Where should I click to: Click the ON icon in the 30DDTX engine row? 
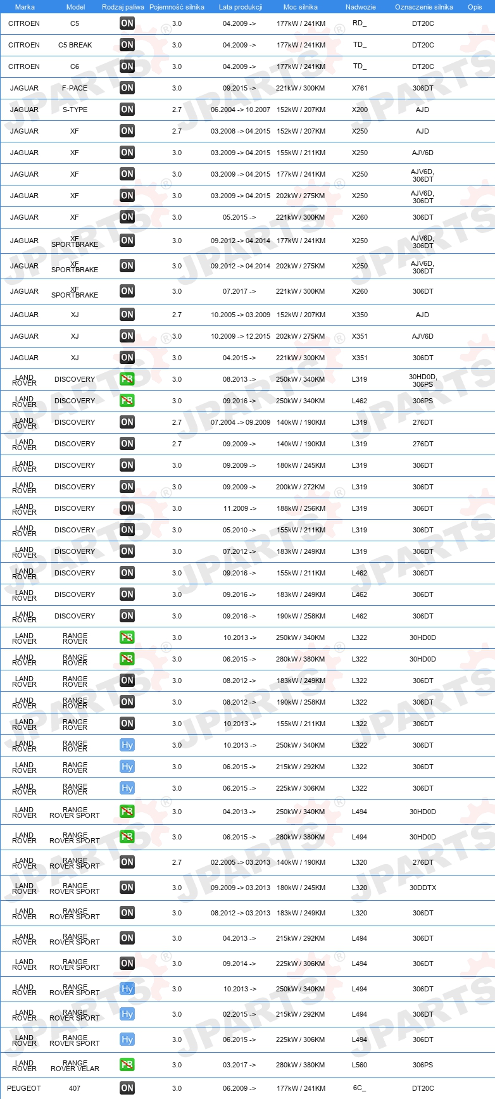[x=127, y=888]
